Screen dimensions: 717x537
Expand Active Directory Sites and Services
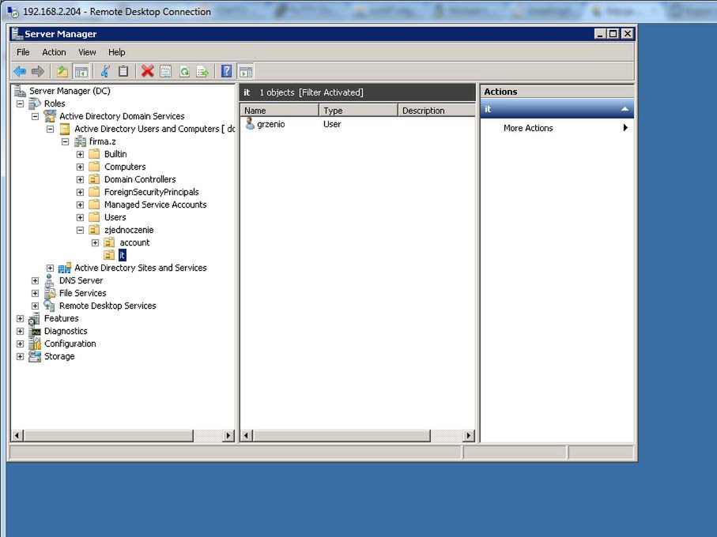click(50, 268)
